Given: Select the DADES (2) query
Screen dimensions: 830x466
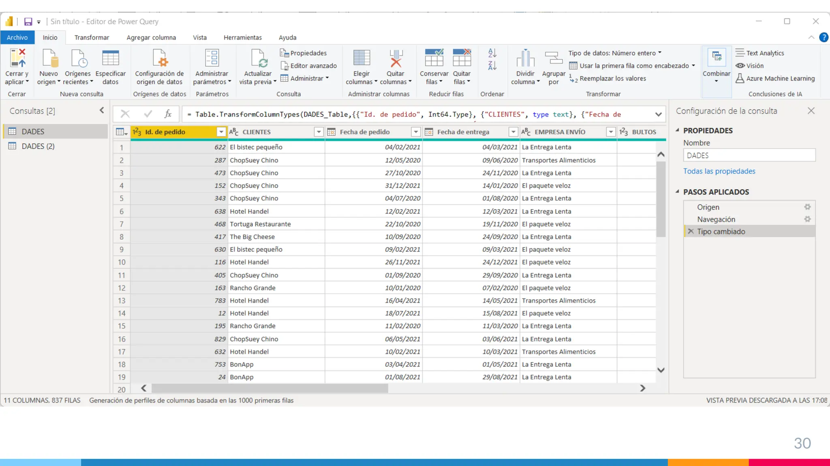Looking at the screenshot, I should [38, 146].
